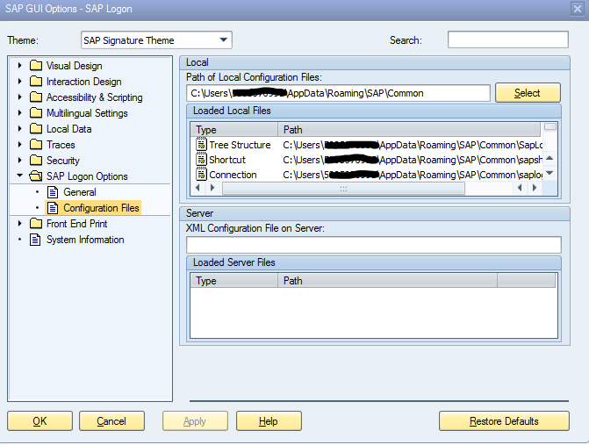Click the Traces folder icon
The image size is (589, 445).
coord(36,144)
